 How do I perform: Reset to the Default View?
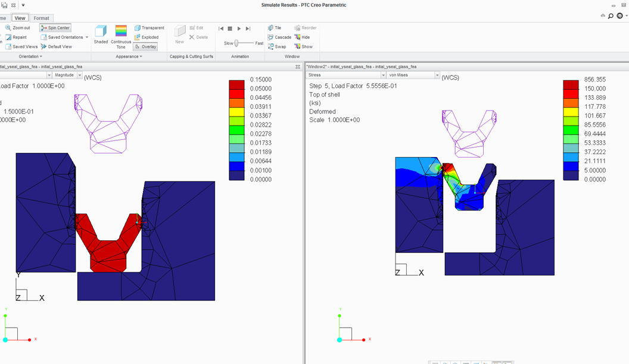[56, 46]
